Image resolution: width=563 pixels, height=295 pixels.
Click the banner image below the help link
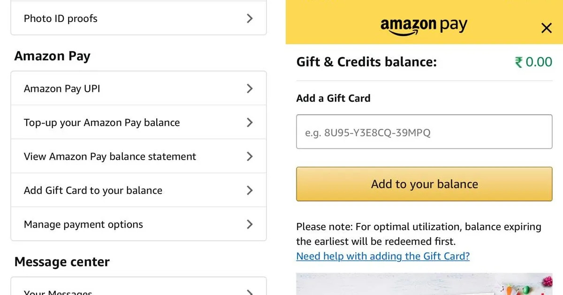click(x=424, y=284)
